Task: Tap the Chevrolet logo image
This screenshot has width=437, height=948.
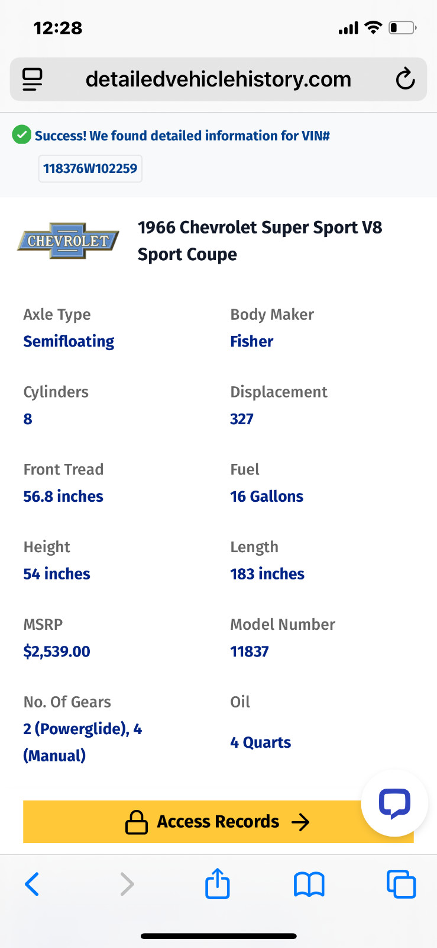Action: (68, 241)
